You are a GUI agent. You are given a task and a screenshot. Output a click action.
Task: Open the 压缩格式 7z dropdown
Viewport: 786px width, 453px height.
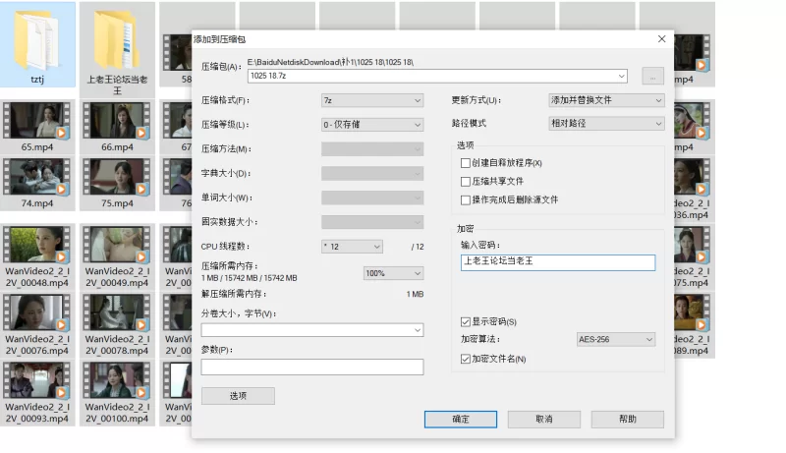[371, 100]
